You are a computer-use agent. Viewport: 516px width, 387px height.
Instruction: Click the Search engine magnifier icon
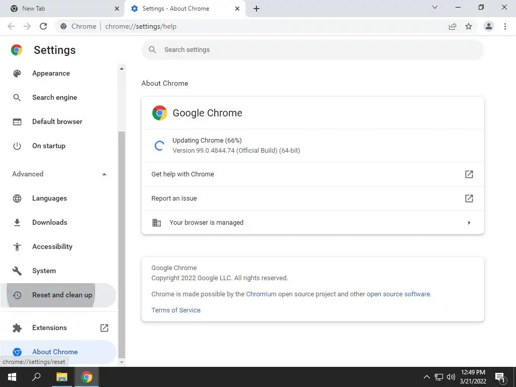point(17,97)
